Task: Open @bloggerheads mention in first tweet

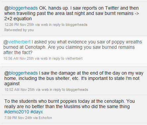Action: coord(21,8)
